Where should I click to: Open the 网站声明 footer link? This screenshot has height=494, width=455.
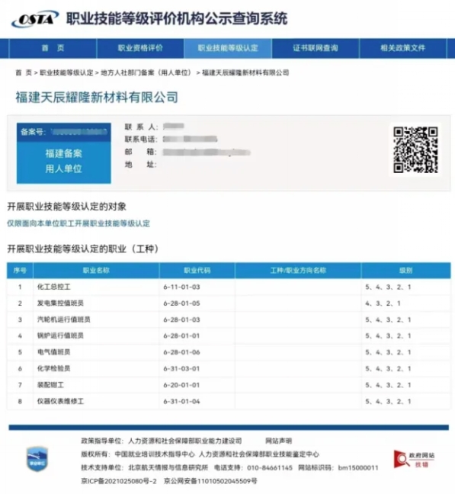(x=279, y=441)
